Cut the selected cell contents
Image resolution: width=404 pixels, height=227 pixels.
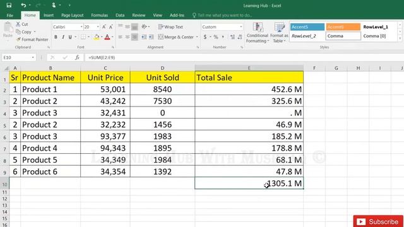(22, 24)
